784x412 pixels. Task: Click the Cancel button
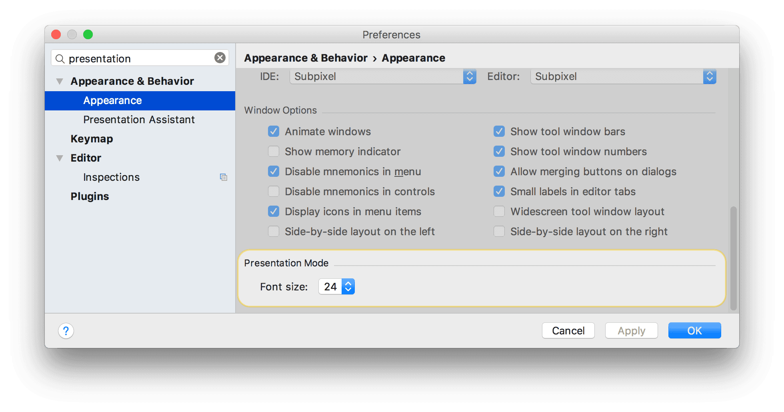(x=568, y=331)
